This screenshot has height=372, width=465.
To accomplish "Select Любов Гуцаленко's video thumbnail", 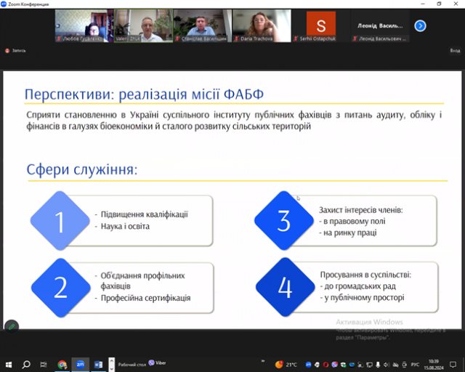I will pos(84,26).
